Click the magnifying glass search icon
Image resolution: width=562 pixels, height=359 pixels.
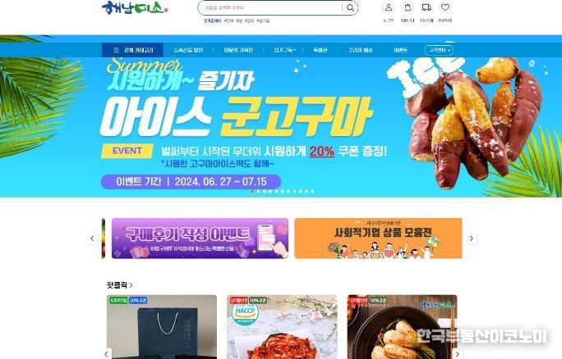(350, 8)
